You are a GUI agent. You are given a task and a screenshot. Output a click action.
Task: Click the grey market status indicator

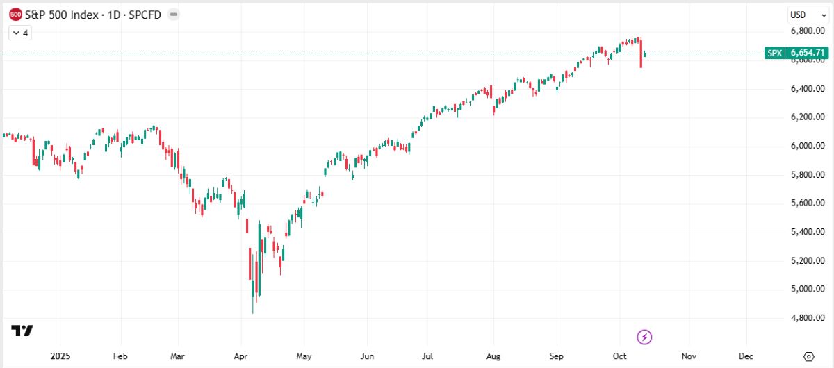(173, 15)
